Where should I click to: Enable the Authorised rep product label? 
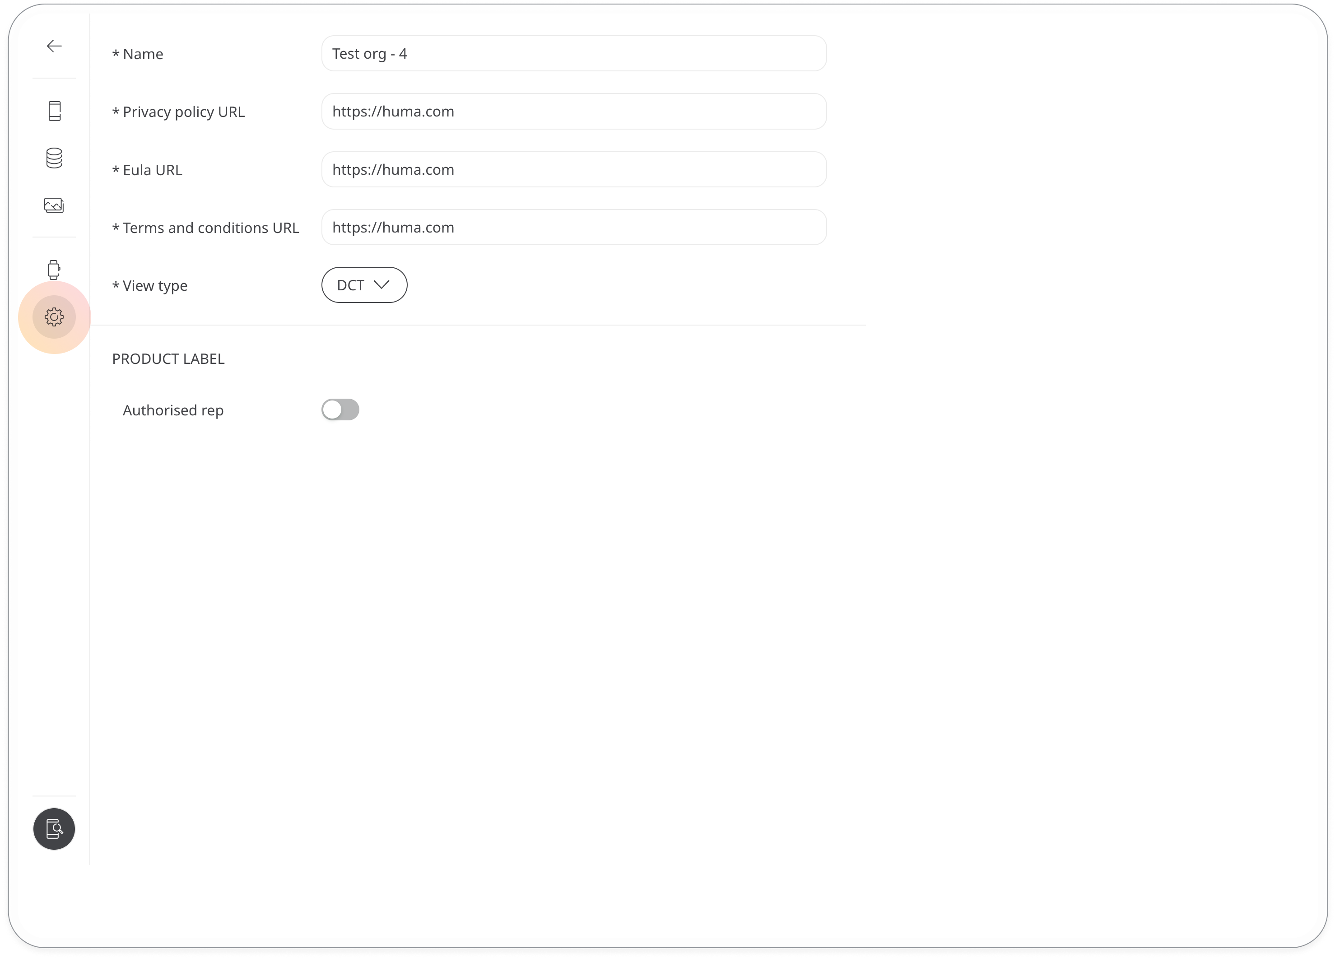[x=340, y=410]
